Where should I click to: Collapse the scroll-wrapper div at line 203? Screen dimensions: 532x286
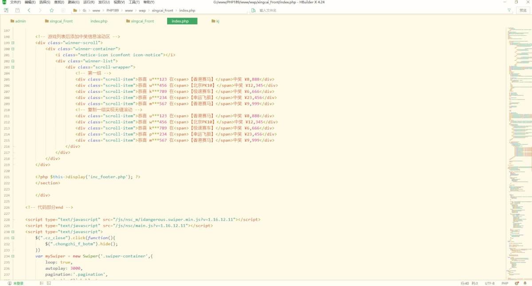pyautogui.click(x=13, y=67)
